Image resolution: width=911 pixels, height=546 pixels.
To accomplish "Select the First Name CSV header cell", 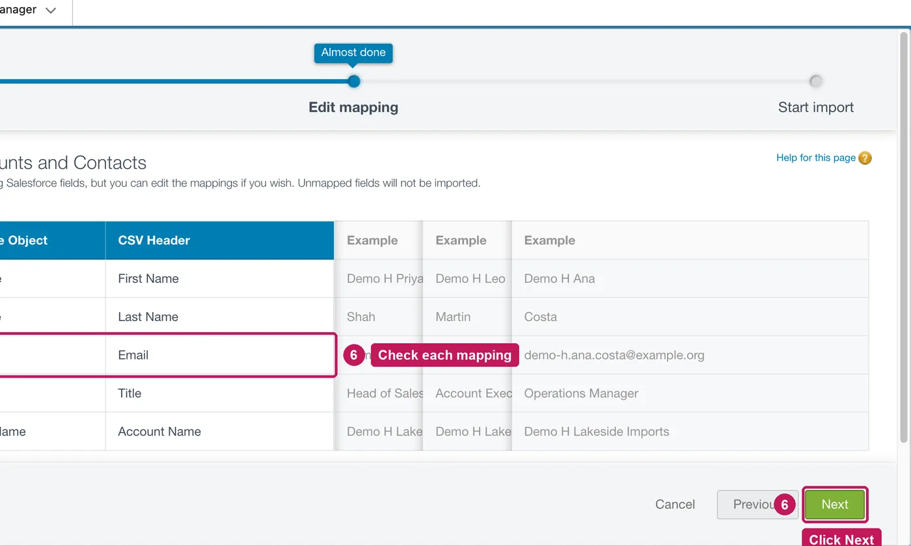I will pos(219,279).
